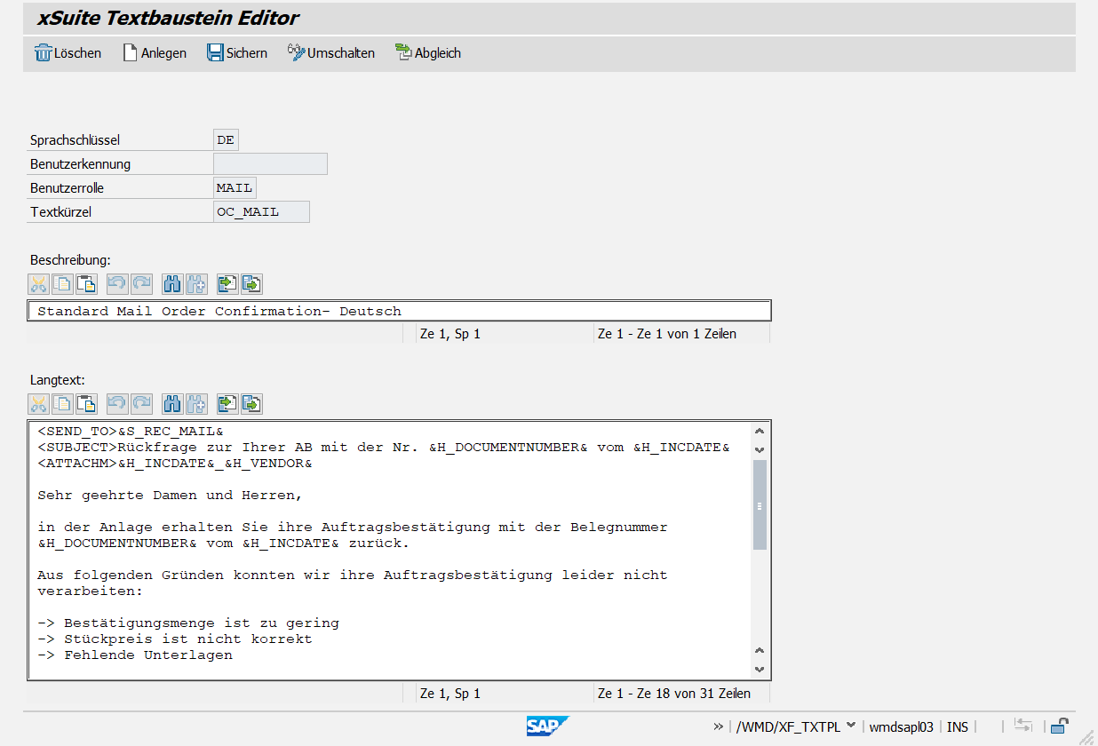The height and width of the screenshot is (746, 1098).
Task: Paste in the Langtext editor toolbar
Action: [86, 405]
